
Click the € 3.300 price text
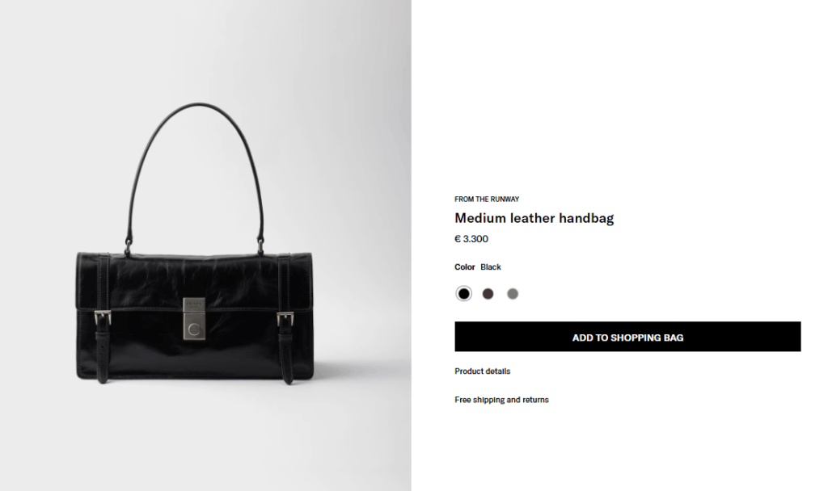coord(471,239)
